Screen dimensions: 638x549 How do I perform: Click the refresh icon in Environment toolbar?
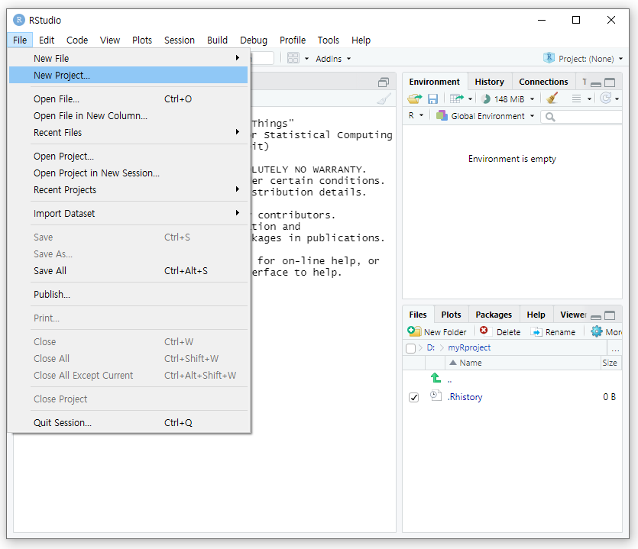click(606, 98)
